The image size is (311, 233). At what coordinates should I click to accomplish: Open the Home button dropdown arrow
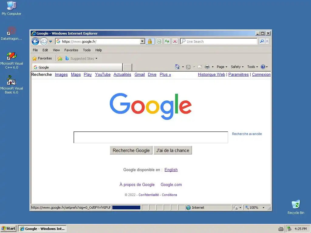[x=183, y=67]
